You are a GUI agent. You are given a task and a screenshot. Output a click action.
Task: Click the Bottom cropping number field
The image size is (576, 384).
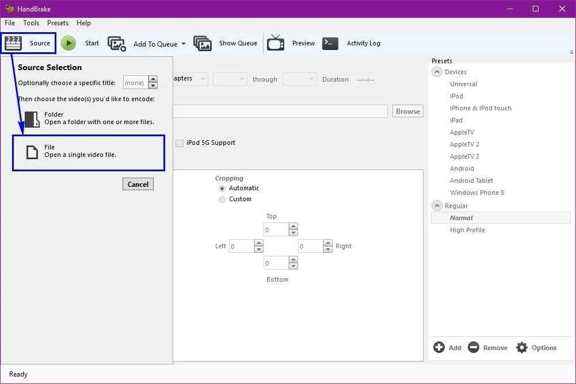(276, 263)
